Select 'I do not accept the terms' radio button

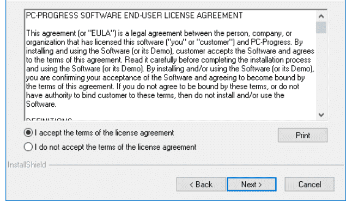click(x=28, y=146)
